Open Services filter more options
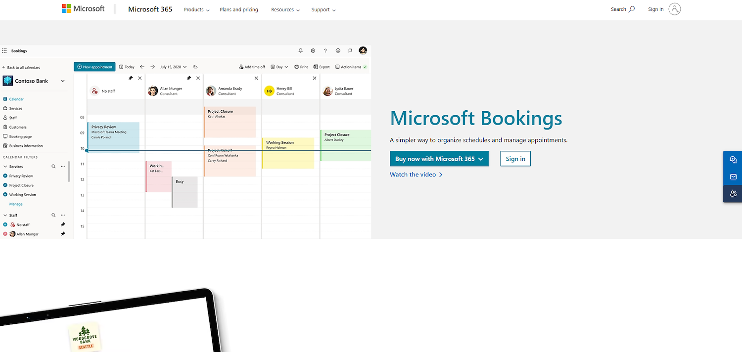 63,167
